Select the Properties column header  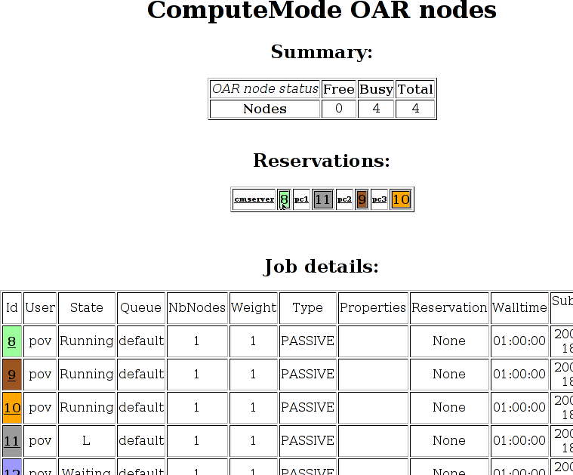coord(373,308)
